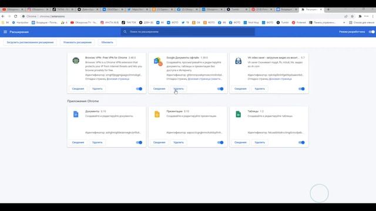Click the Google Документы офлайн icon
Screen dimensions: 376x211
[158, 62]
